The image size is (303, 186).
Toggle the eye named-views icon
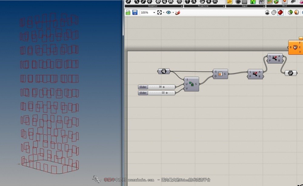168,12
